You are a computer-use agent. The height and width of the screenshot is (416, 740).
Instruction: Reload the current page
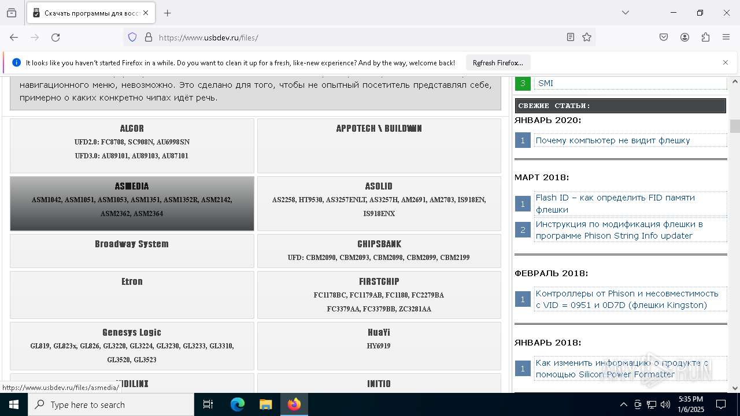pos(55,37)
